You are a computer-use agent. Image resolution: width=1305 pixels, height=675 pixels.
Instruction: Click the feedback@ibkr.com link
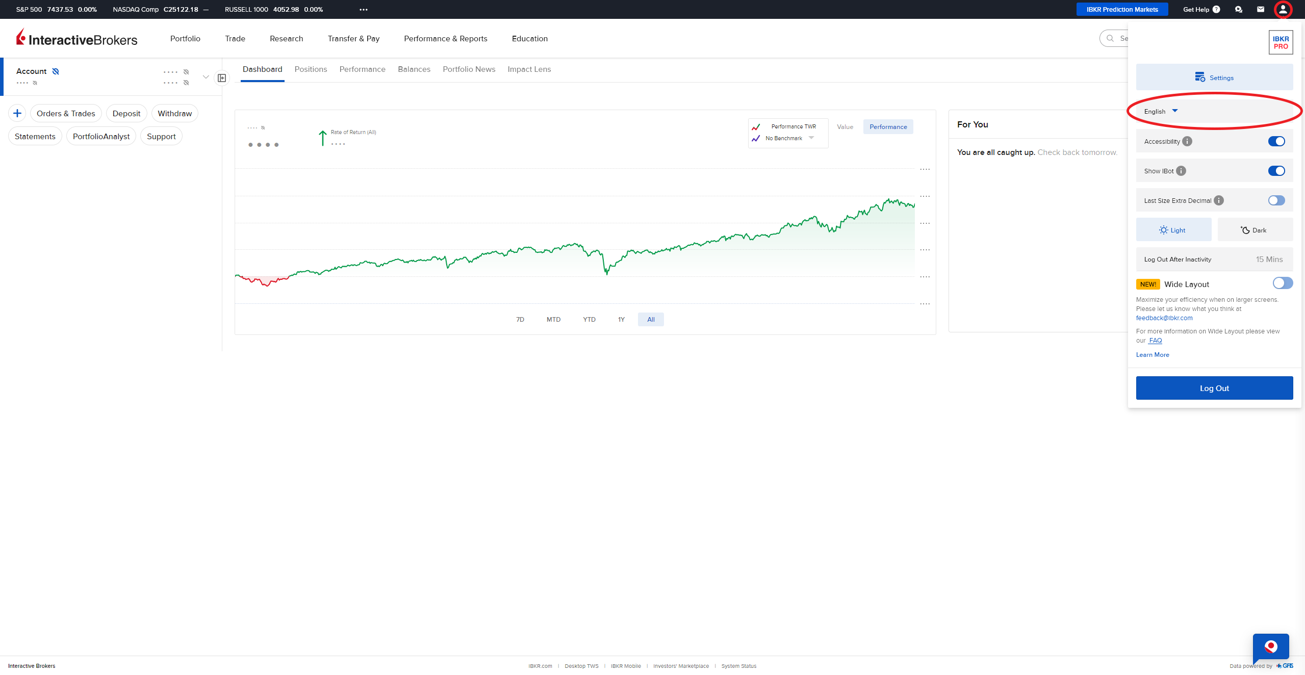1164,318
